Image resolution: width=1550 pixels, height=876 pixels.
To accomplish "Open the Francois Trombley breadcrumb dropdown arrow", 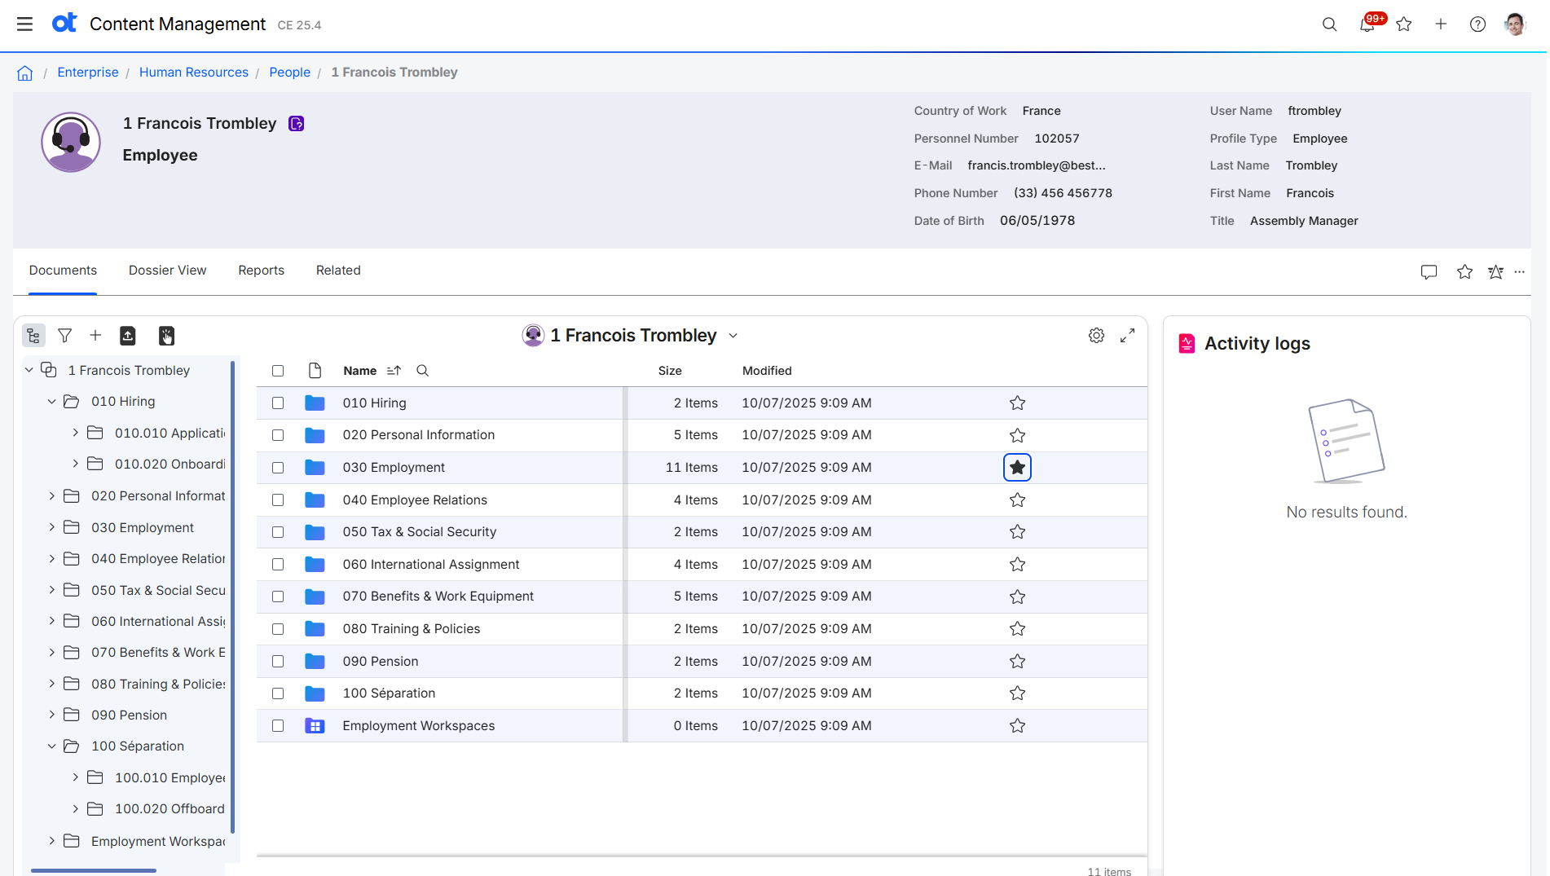I will (x=733, y=335).
